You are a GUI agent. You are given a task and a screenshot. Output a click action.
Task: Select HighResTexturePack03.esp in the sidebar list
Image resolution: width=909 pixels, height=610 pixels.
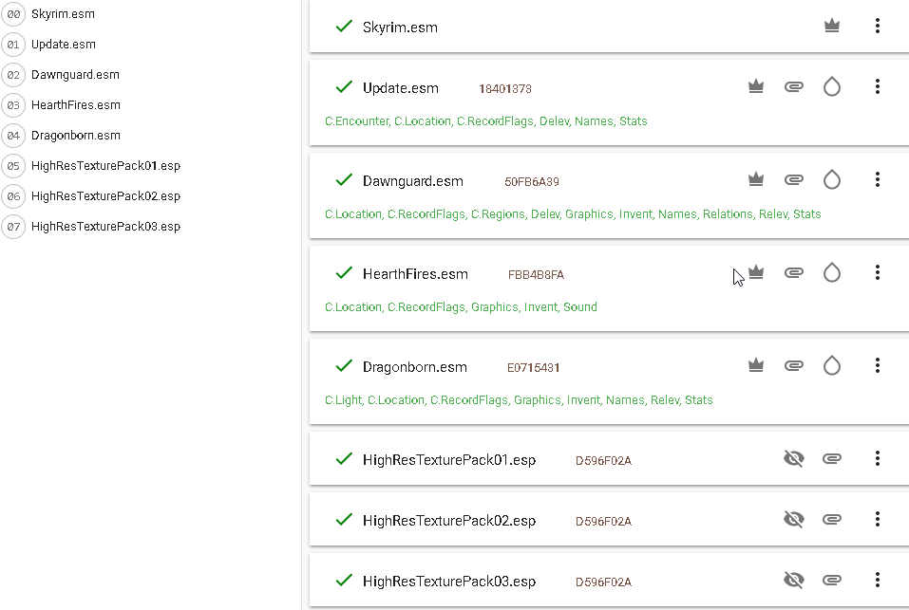point(105,227)
